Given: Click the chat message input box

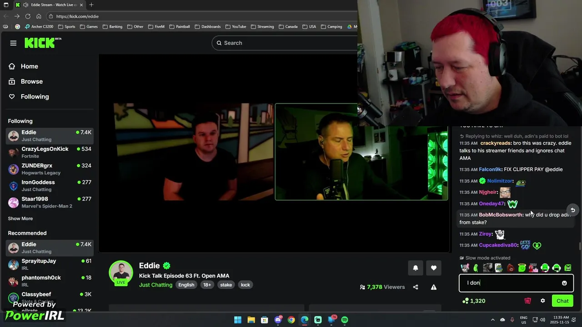Looking at the screenshot, I should click(516, 283).
